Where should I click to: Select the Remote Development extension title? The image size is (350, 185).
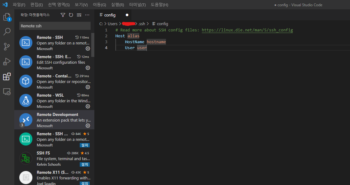(57, 114)
